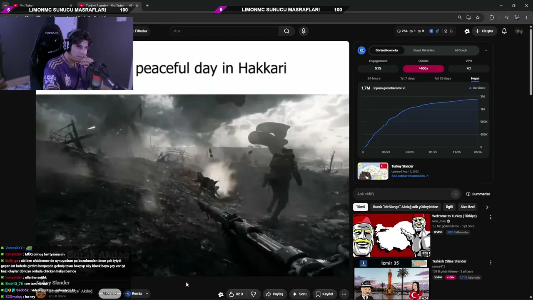
Task: Click the browser zoom magnifier icon
Action: point(460,17)
